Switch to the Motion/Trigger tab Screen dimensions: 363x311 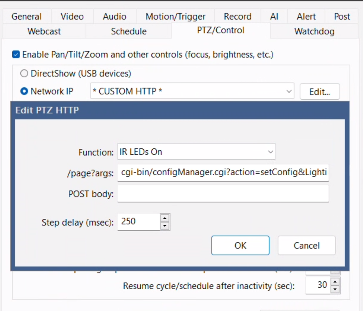175,17
